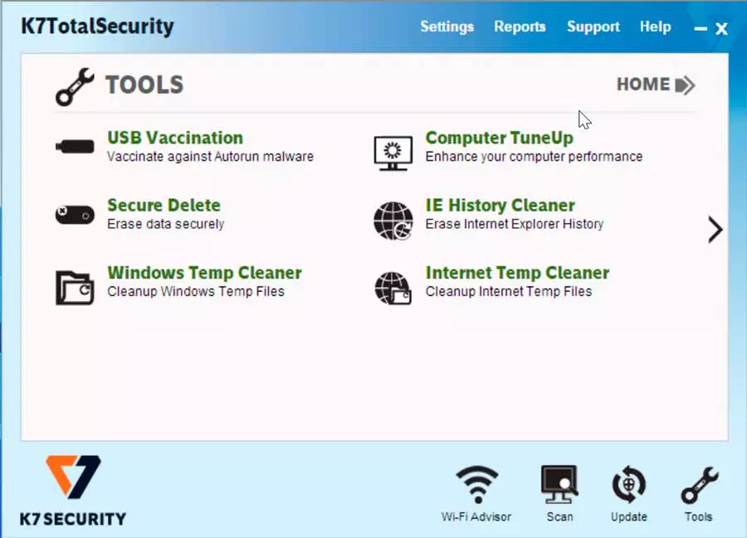Click 'Erase data securely' description
This screenshot has width=747, height=538.
tap(165, 224)
